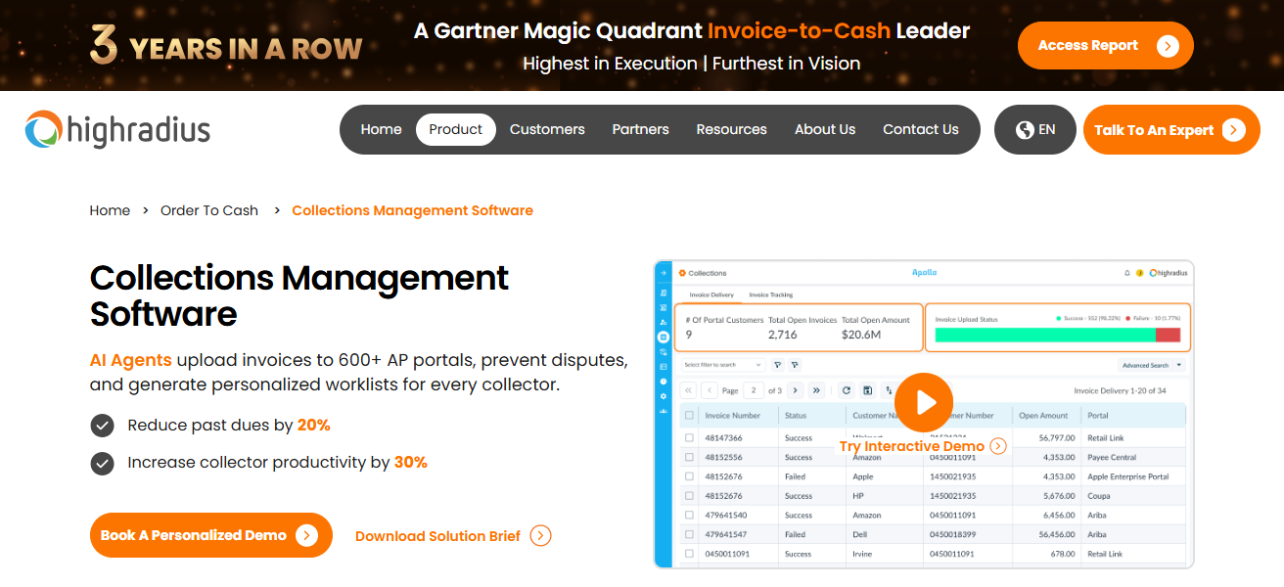Image resolution: width=1284 pixels, height=587 pixels.
Task: Switch to the Invoice Tracking tab
Action: pos(770,294)
